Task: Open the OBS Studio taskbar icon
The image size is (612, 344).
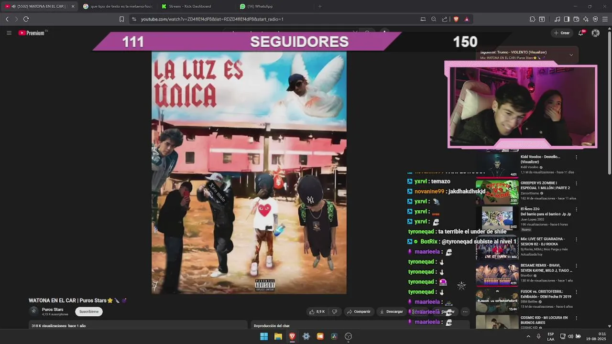Action: [348, 336]
